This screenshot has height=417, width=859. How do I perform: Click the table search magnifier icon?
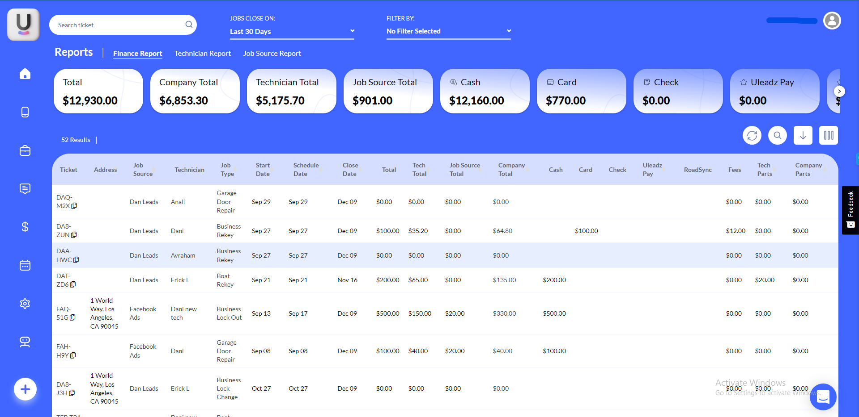pos(778,135)
